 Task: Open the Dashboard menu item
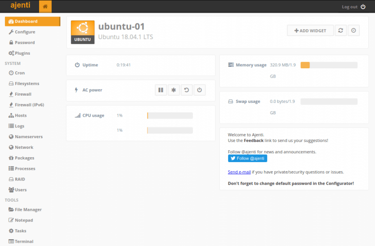tap(33, 21)
